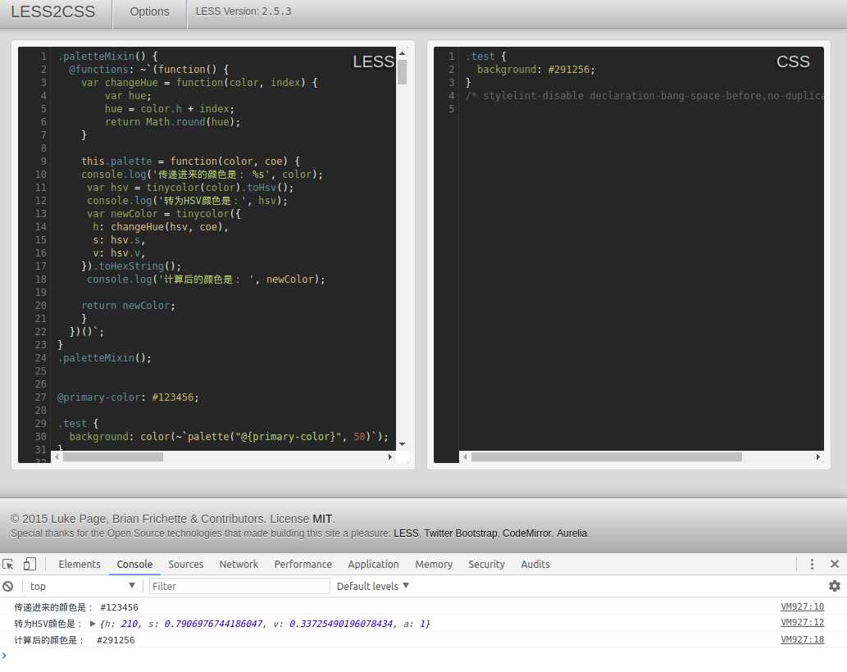The width and height of the screenshot is (847, 672).
Task: Click 'return Math.round(hue);' line
Action: (173, 122)
